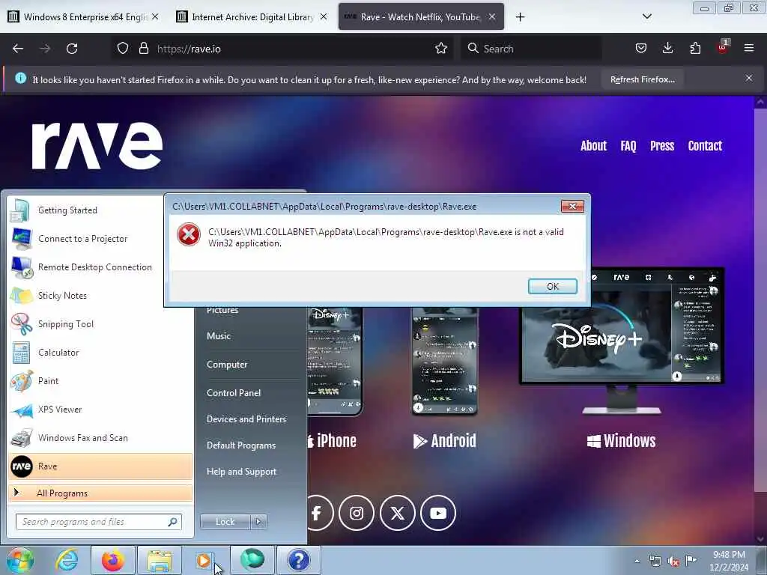This screenshot has width=767, height=575.
Task: Expand All Programs in Start menu
Action: tap(100, 493)
